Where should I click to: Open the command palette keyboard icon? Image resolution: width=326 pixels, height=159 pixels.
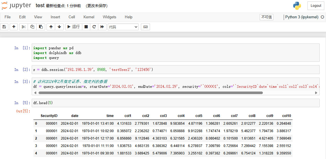145,27
